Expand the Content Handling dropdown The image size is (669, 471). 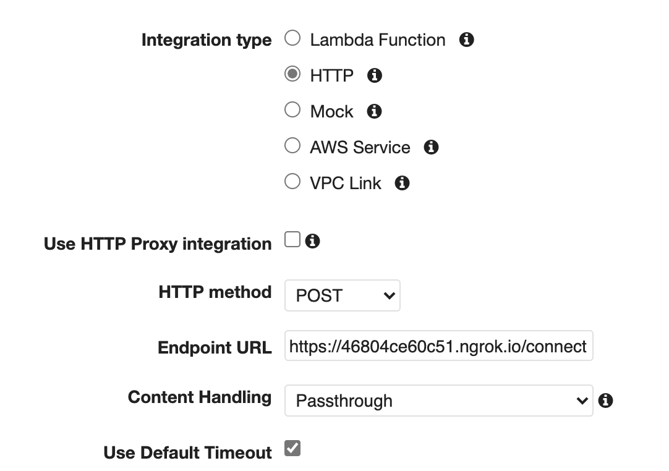438,401
